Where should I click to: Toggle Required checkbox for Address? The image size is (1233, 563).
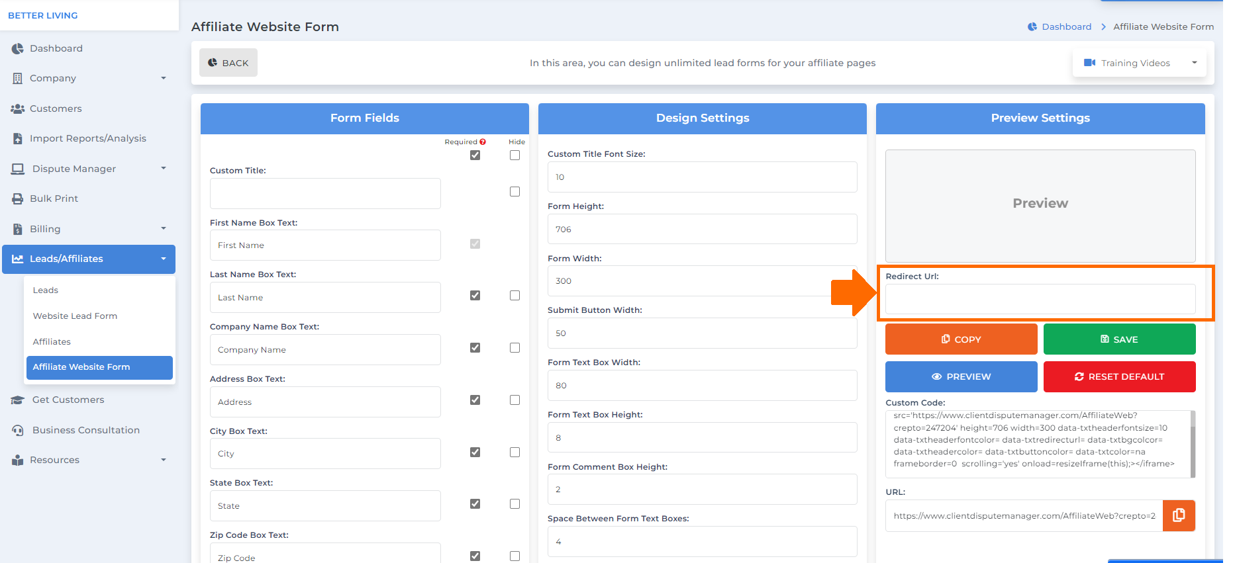tap(475, 400)
